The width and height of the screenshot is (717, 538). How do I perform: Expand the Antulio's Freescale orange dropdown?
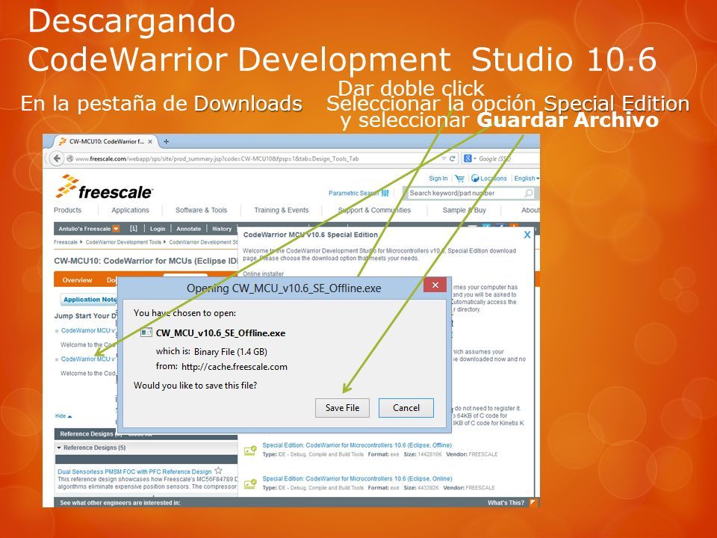click(x=117, y=229)
